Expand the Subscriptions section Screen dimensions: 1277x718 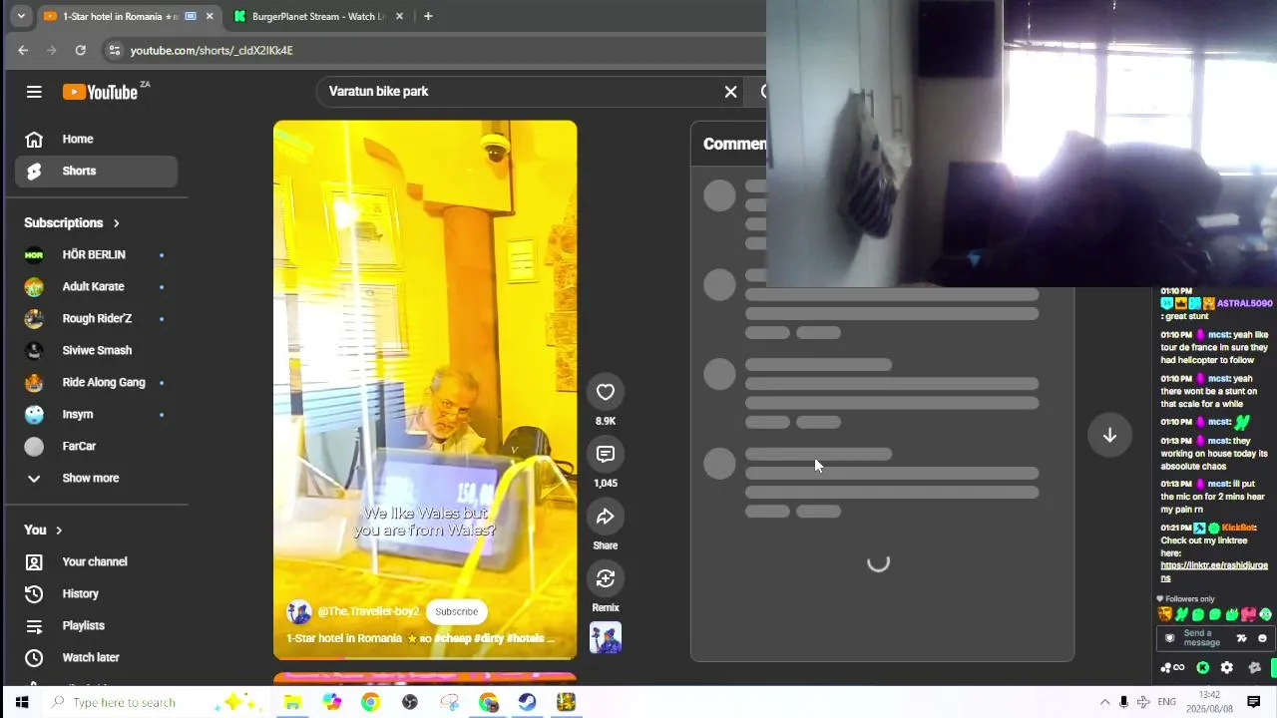[x=72, y=222]
